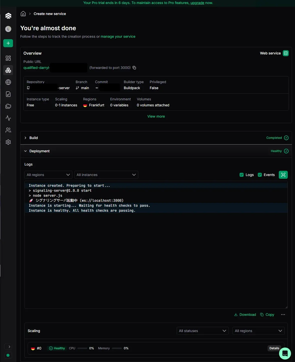Open Details for instance #0
Screen dimensions: 295x362
[x=274, y=348]
